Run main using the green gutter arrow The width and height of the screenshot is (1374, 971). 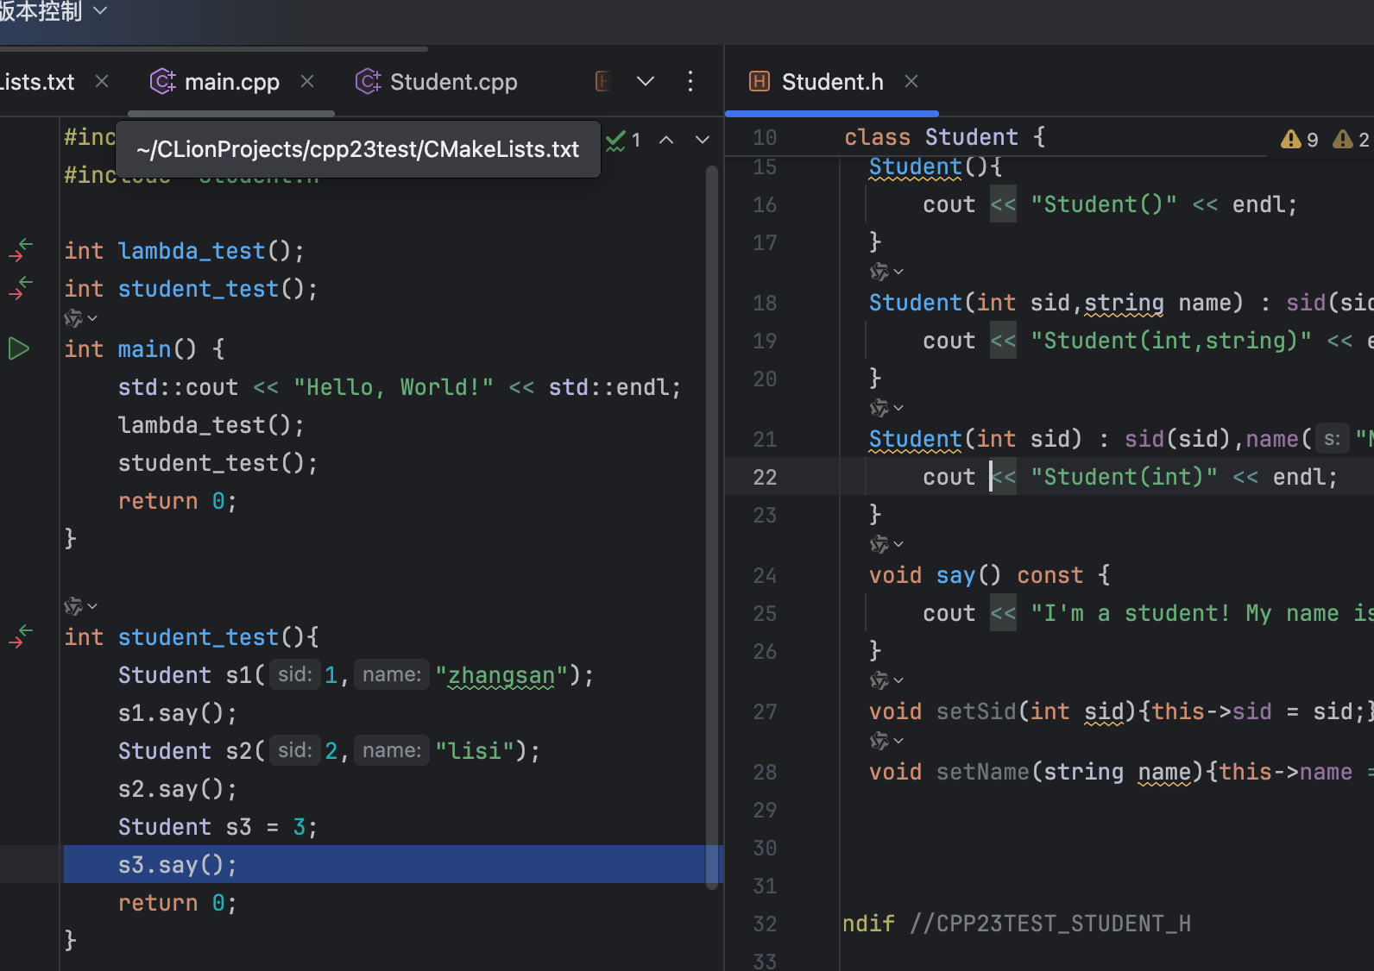click(19, 348)
